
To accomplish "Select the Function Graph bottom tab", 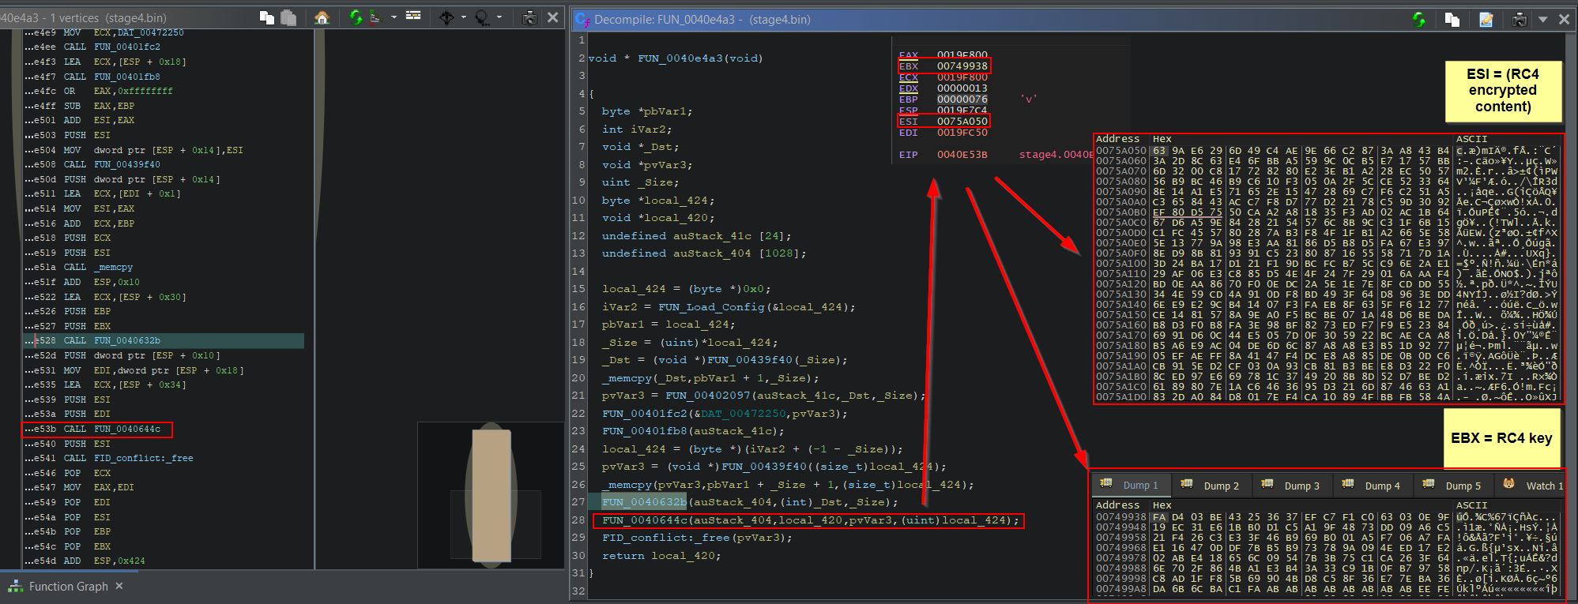I will click(67, 587).
